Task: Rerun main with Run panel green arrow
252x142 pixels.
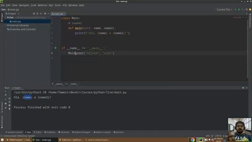Action: coord(6,92)
